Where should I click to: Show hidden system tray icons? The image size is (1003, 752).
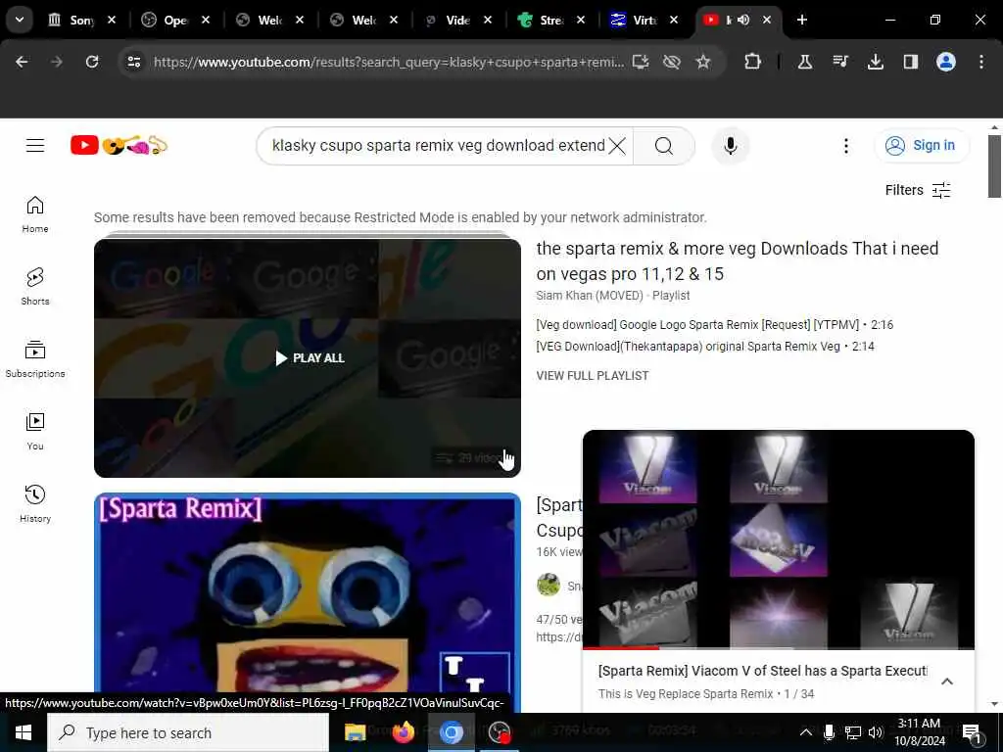click(806, 732)
